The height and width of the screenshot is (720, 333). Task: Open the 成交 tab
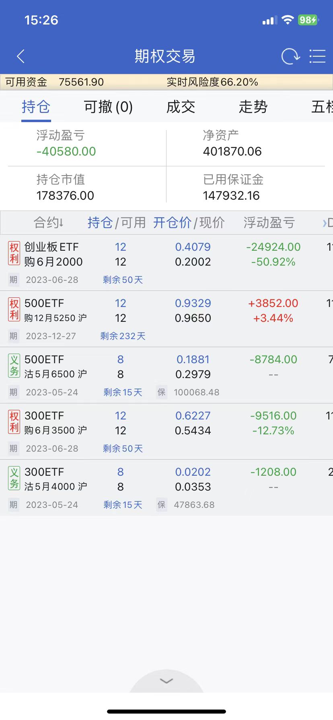point(181,107)
